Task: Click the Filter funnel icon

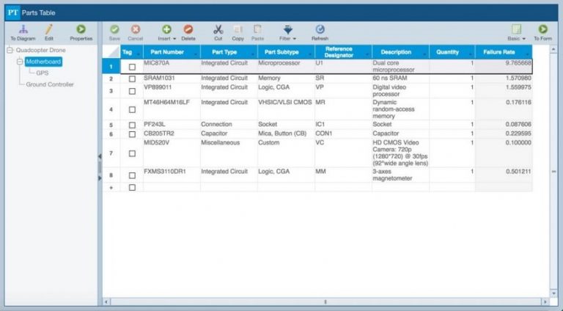Action: [287, 29]
